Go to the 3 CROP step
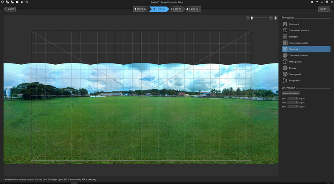 [176, 9]
